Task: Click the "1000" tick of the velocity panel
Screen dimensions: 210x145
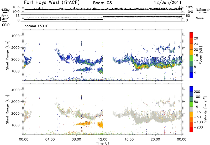Action: (x=15, y=125)
